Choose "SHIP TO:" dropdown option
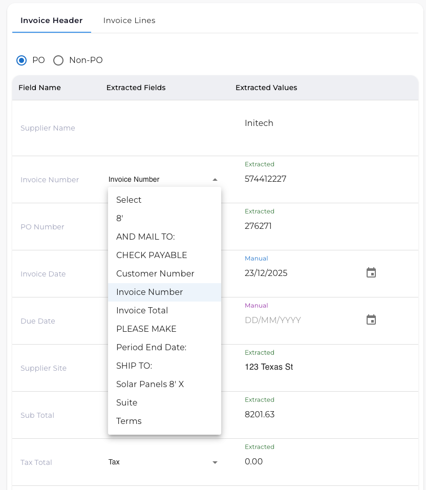 [x=135, y=366]
